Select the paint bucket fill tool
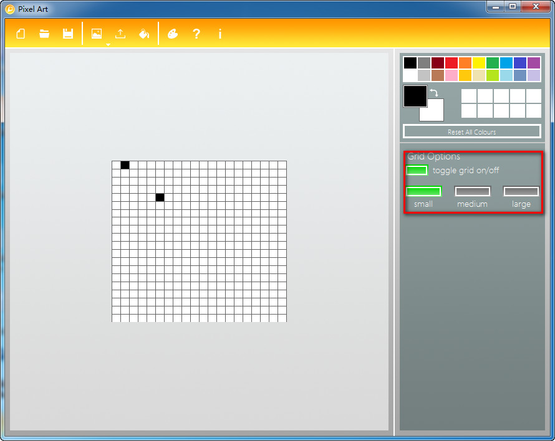The image size is (555, 441). [x=144, y=34]
